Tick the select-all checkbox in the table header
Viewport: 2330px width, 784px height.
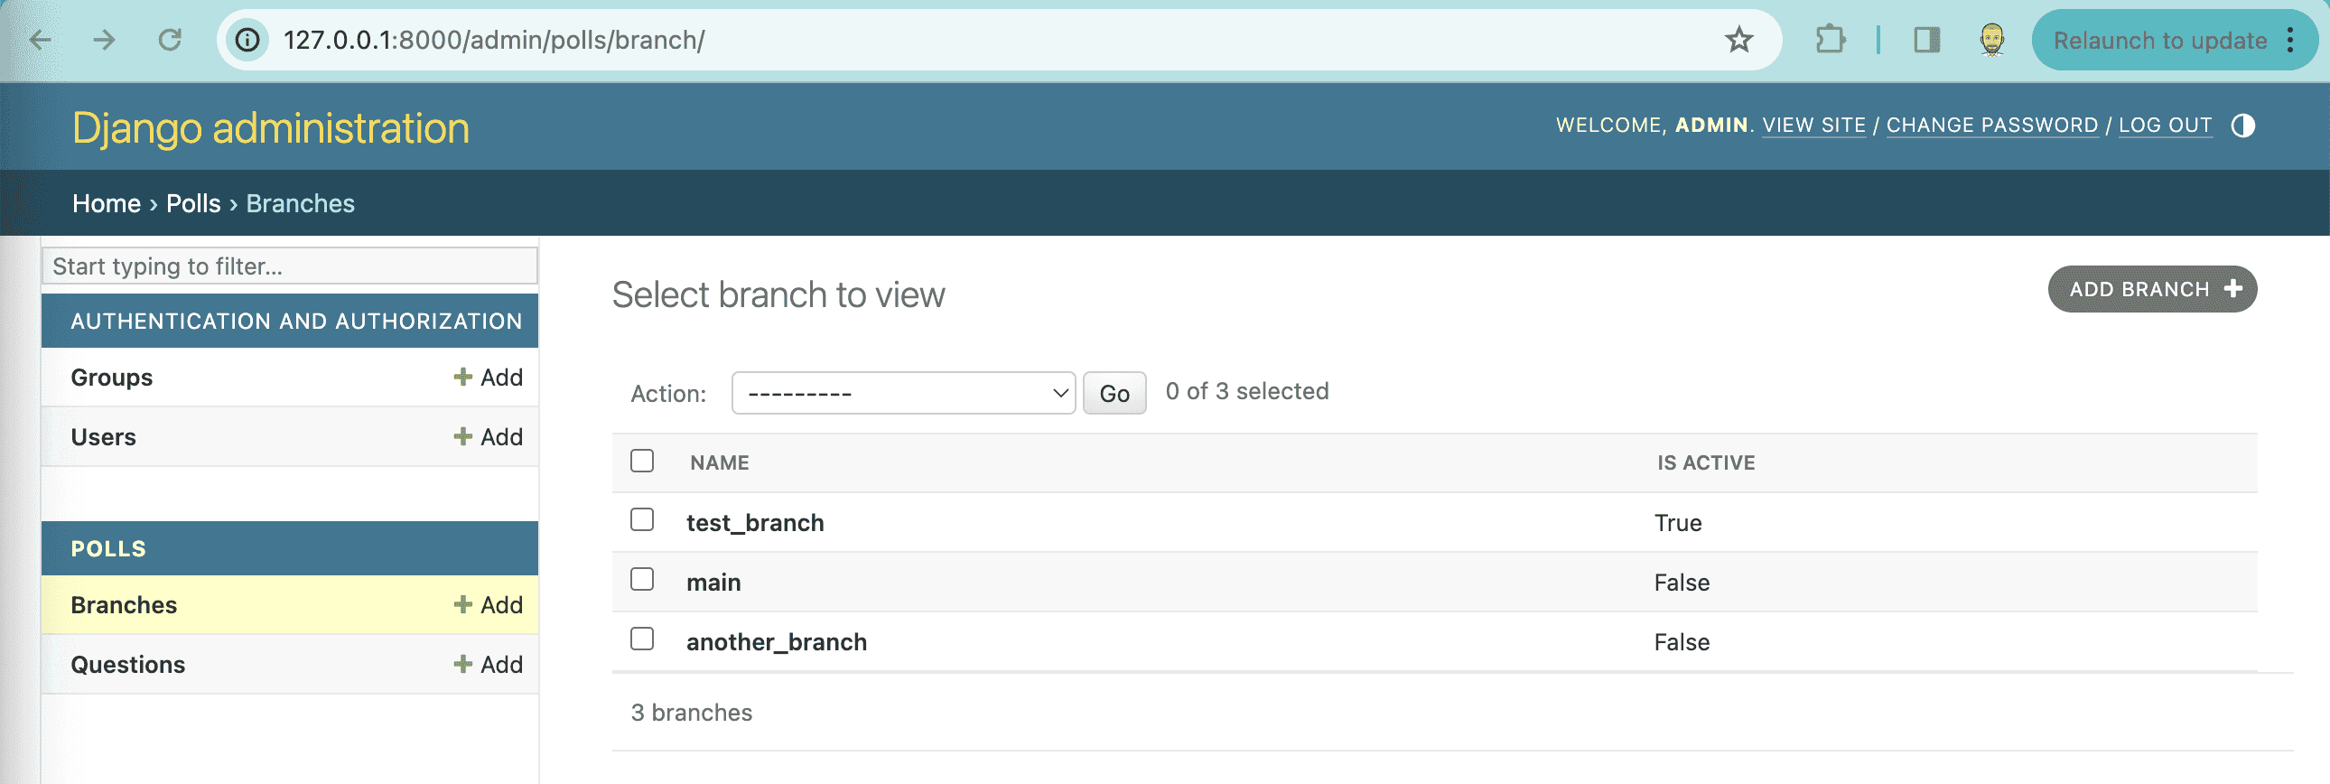click(642, 462)
